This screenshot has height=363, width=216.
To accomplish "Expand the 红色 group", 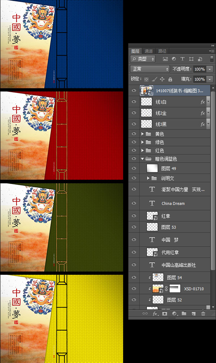I will tap(143, 151).
